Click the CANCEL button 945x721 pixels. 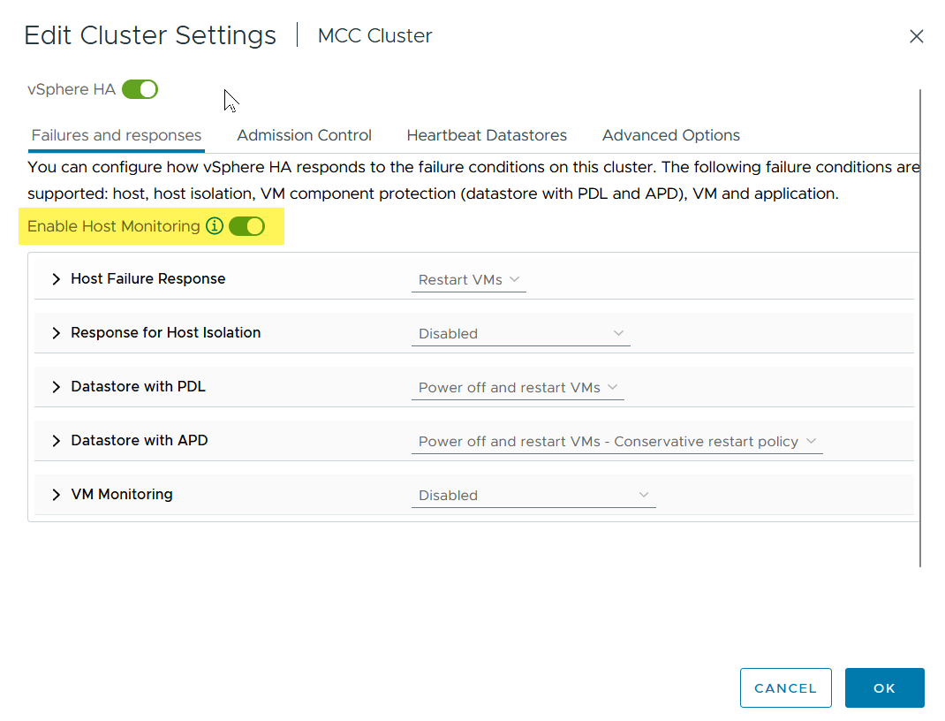pos(786,688)
